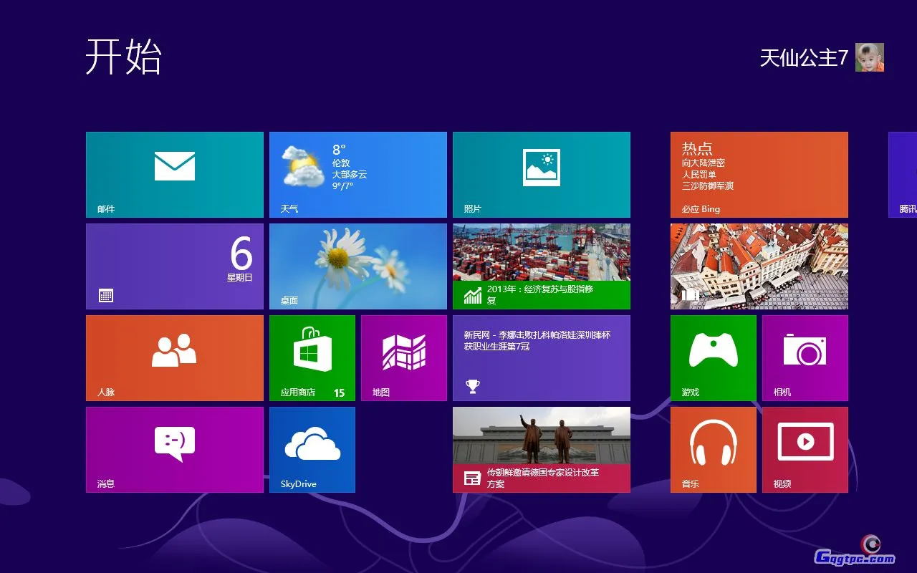Open the Weather (天气) tile
917x573 pixels.
pos(357,174)
